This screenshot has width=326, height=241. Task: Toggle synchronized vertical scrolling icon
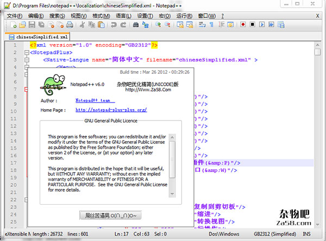pyautogui.click(x=180, y=25)
